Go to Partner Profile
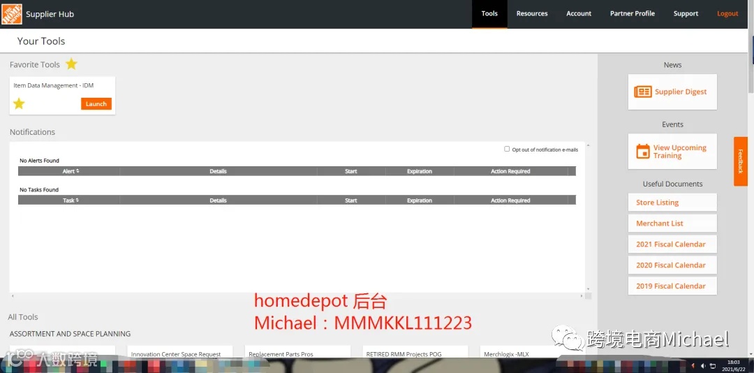The width and height of the screenshot is (754, 373). [x=633, y=14]
